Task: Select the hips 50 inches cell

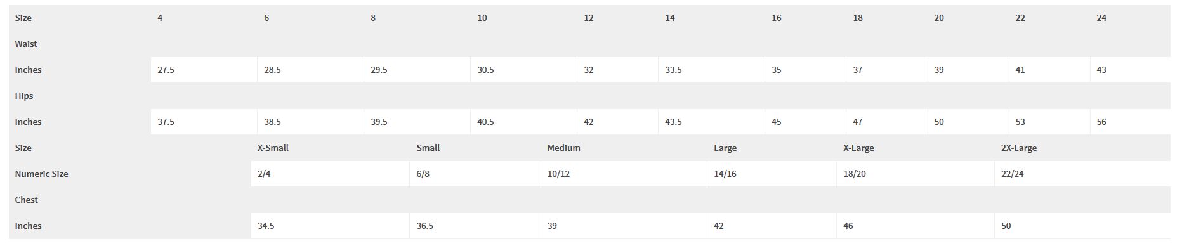Action: 968,122
